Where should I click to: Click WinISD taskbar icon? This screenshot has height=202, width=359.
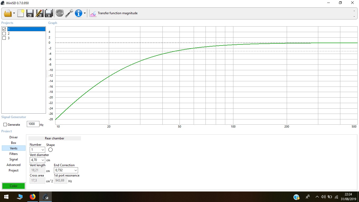[x=45, y=197]
